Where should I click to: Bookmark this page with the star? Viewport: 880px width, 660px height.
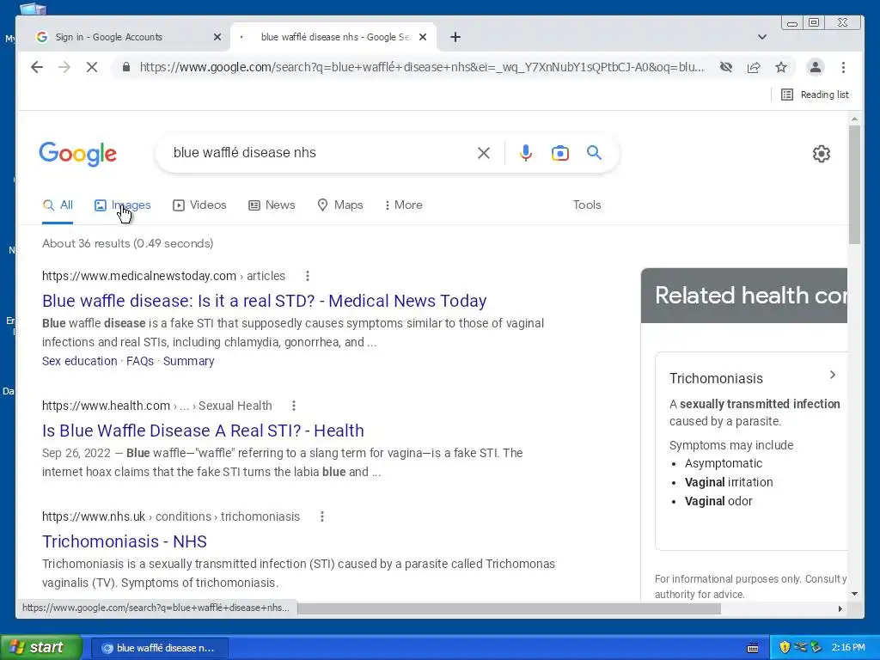[x=781, y=67]
